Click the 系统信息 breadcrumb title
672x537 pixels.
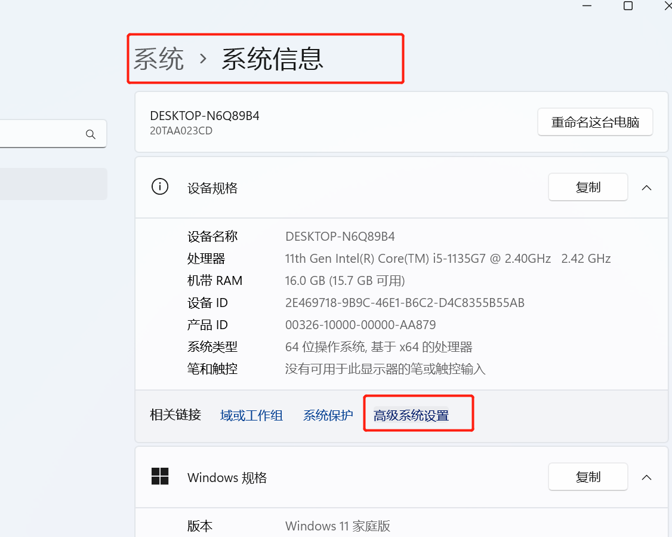click(x=272, y=59)
